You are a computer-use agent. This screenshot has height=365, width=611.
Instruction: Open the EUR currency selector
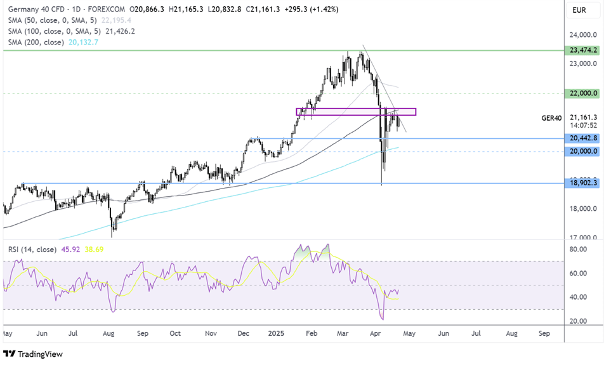(x=583, y=10)
